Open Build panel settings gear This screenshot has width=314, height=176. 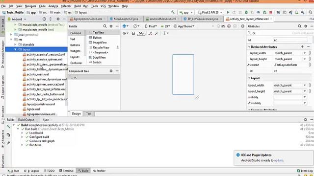pyautogui.click(x=305, y=119)
